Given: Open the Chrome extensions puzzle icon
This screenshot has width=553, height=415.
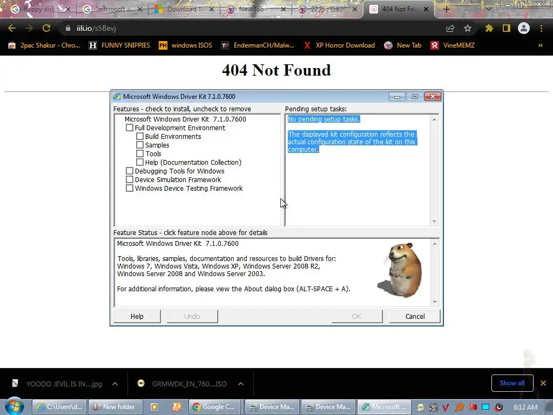Looking at the screenshot, I should point(489,28).
